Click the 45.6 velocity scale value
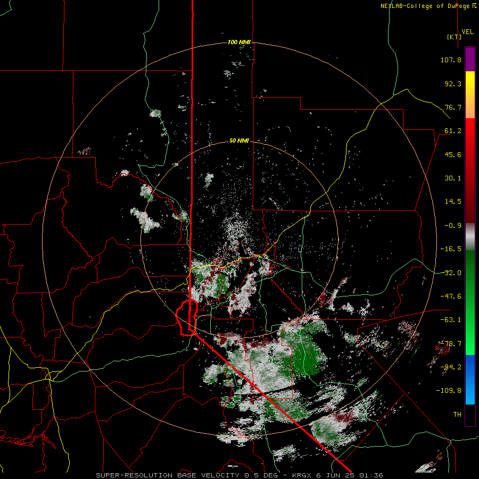Screen dimensions: 479x479 click(x=453, y=154)
